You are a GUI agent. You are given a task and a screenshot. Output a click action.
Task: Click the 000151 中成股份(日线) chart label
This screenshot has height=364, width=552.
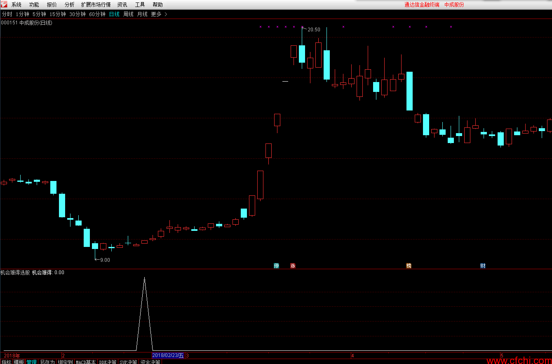click(x=27, y=23)
